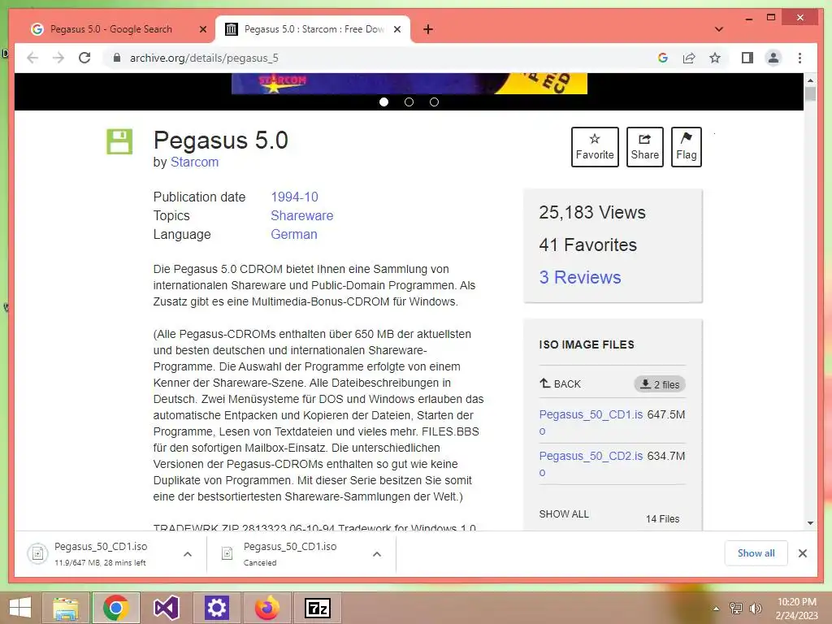The image size is (832, 624).
Task: Click the 41 Favorites text
Action: pyautogui.click(x=588, y=245)
